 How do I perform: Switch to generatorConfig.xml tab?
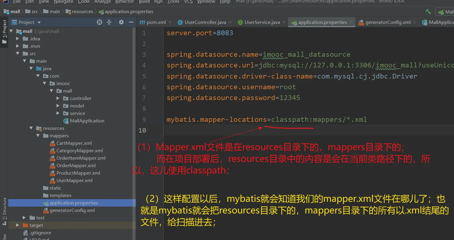(x=388, y=22)
